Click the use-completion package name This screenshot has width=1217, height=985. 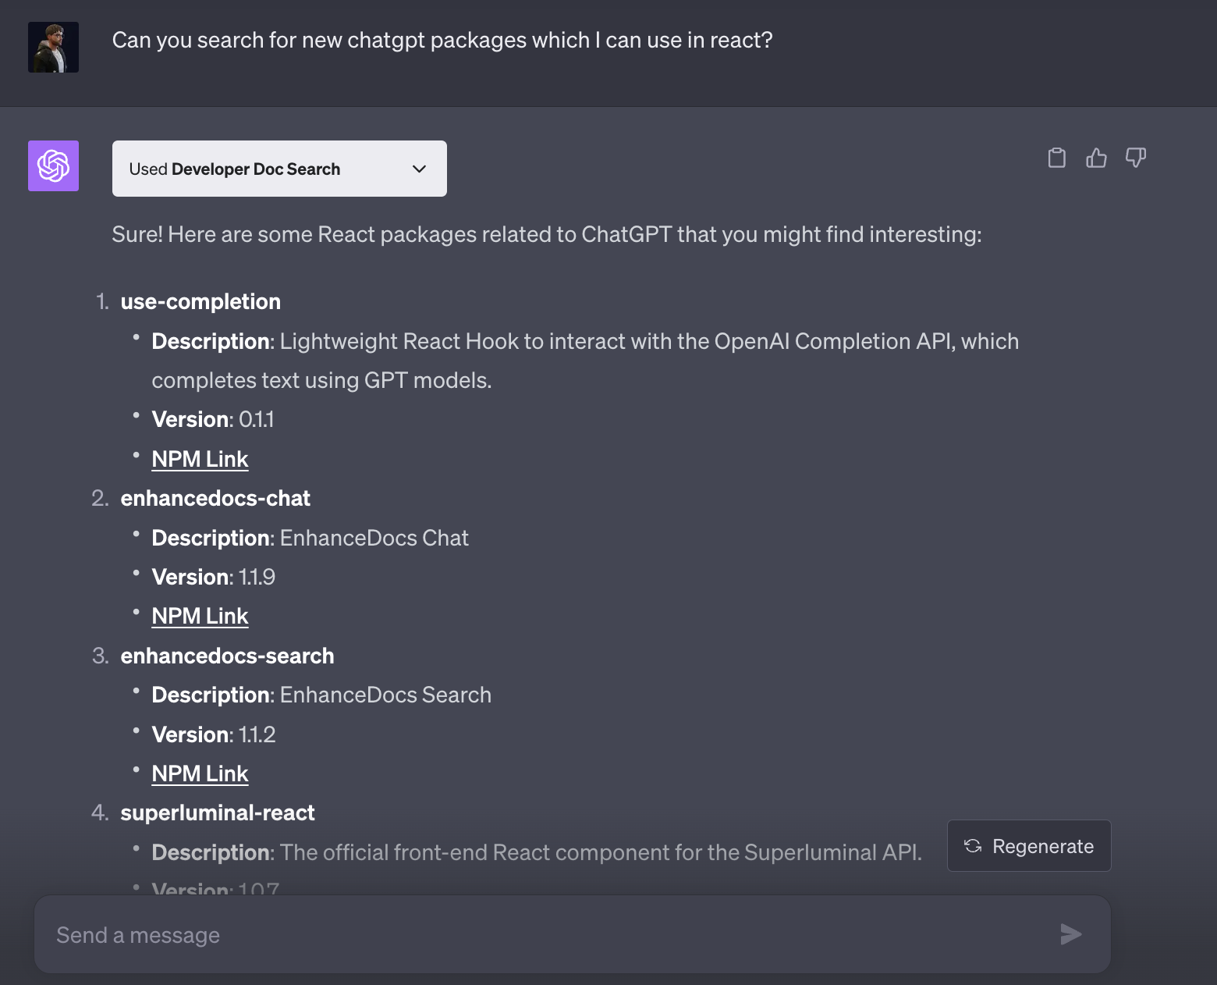point(200,301)
